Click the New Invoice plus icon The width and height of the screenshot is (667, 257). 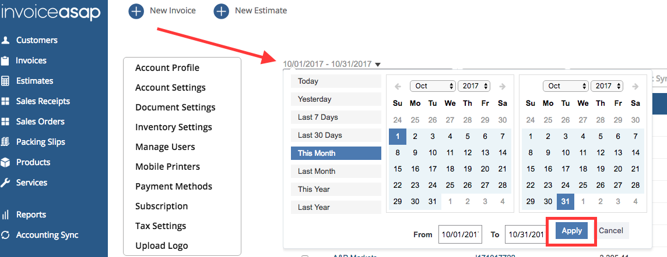pyautogui.click(x=136, y=11)
